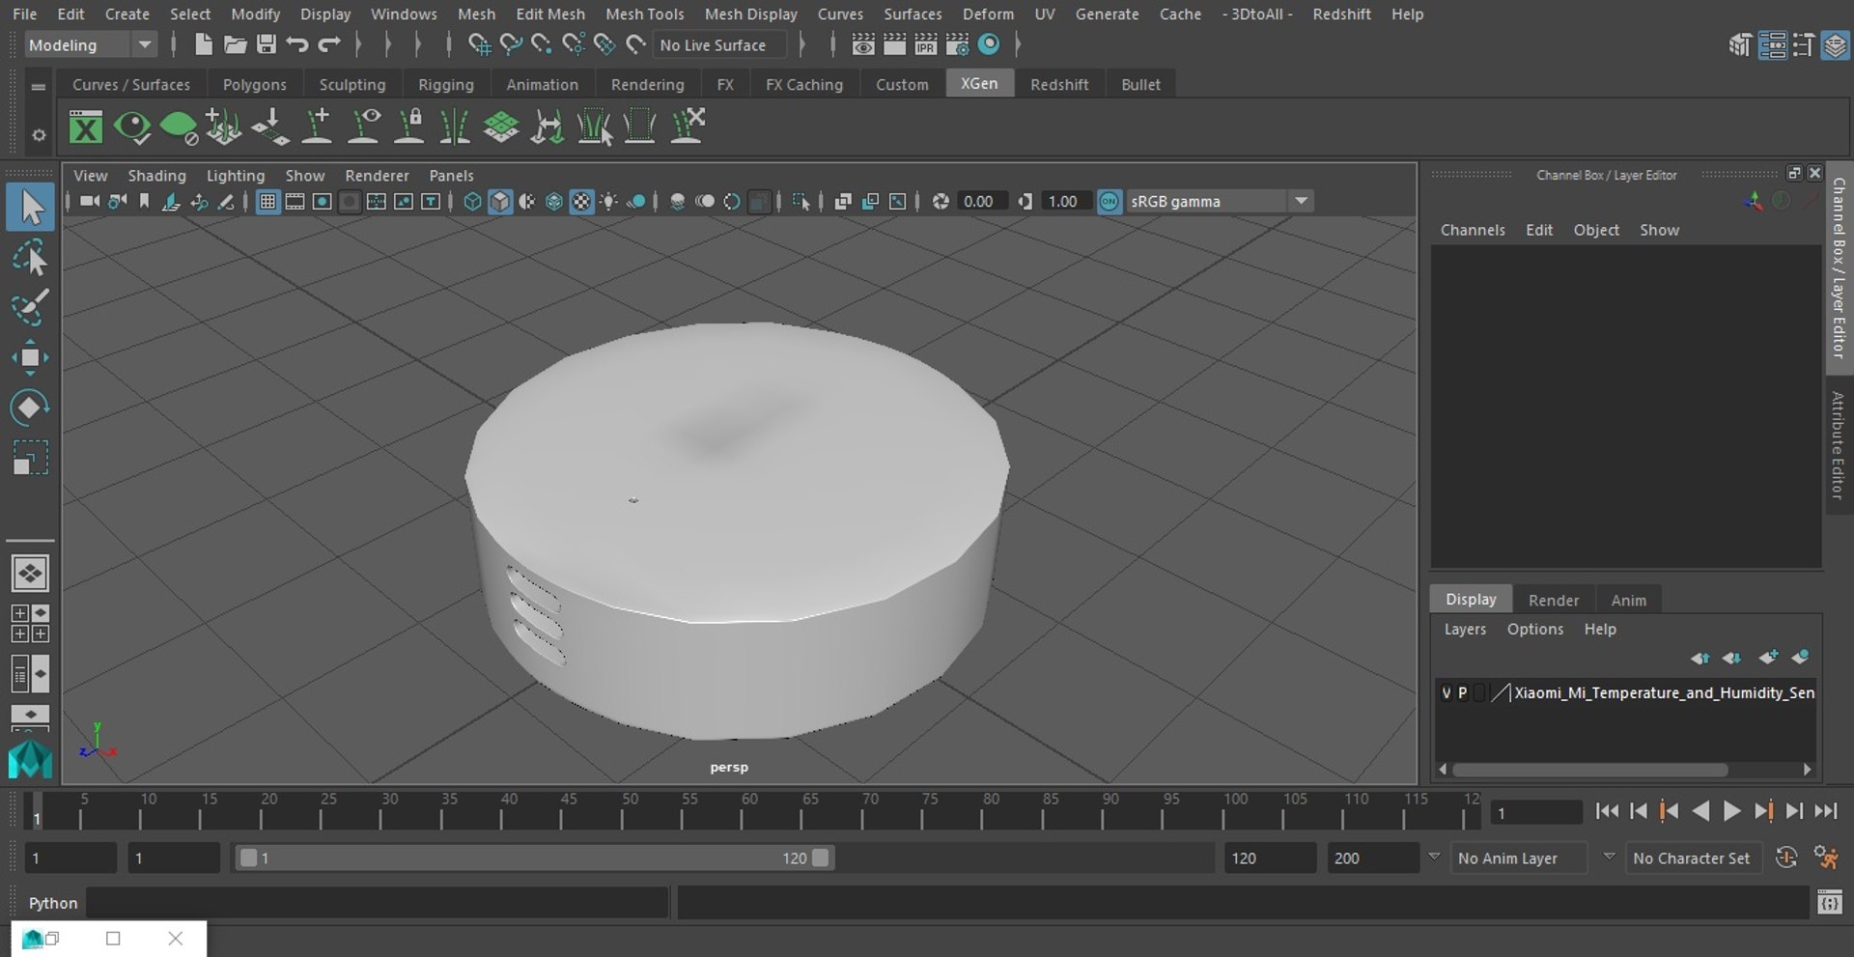This screenshot has width=1854, height=957.
Task: Open the XGen window shelf icon
Action: (x=85, y=127)
